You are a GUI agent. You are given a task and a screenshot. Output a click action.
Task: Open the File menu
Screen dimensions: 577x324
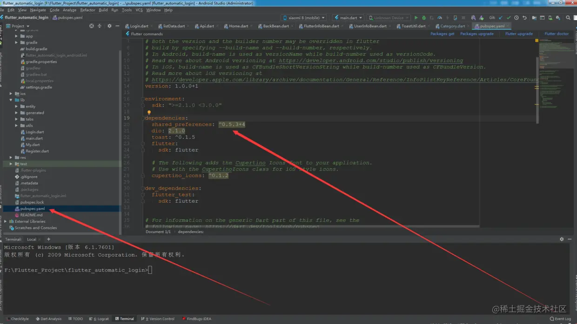[2, 10]
